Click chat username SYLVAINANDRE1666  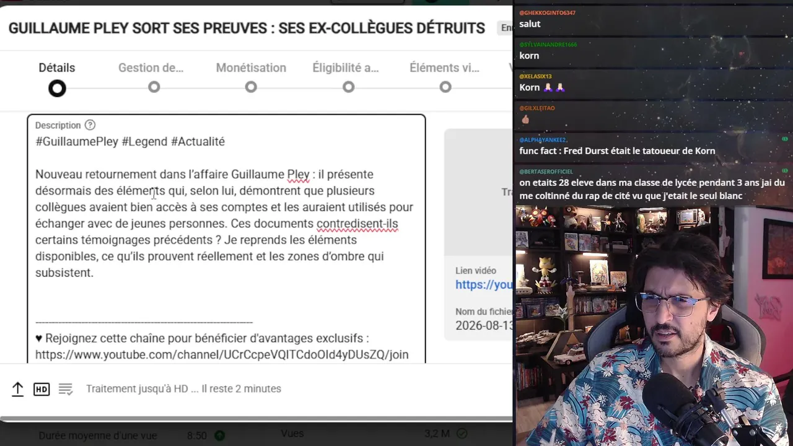(548, 45)
